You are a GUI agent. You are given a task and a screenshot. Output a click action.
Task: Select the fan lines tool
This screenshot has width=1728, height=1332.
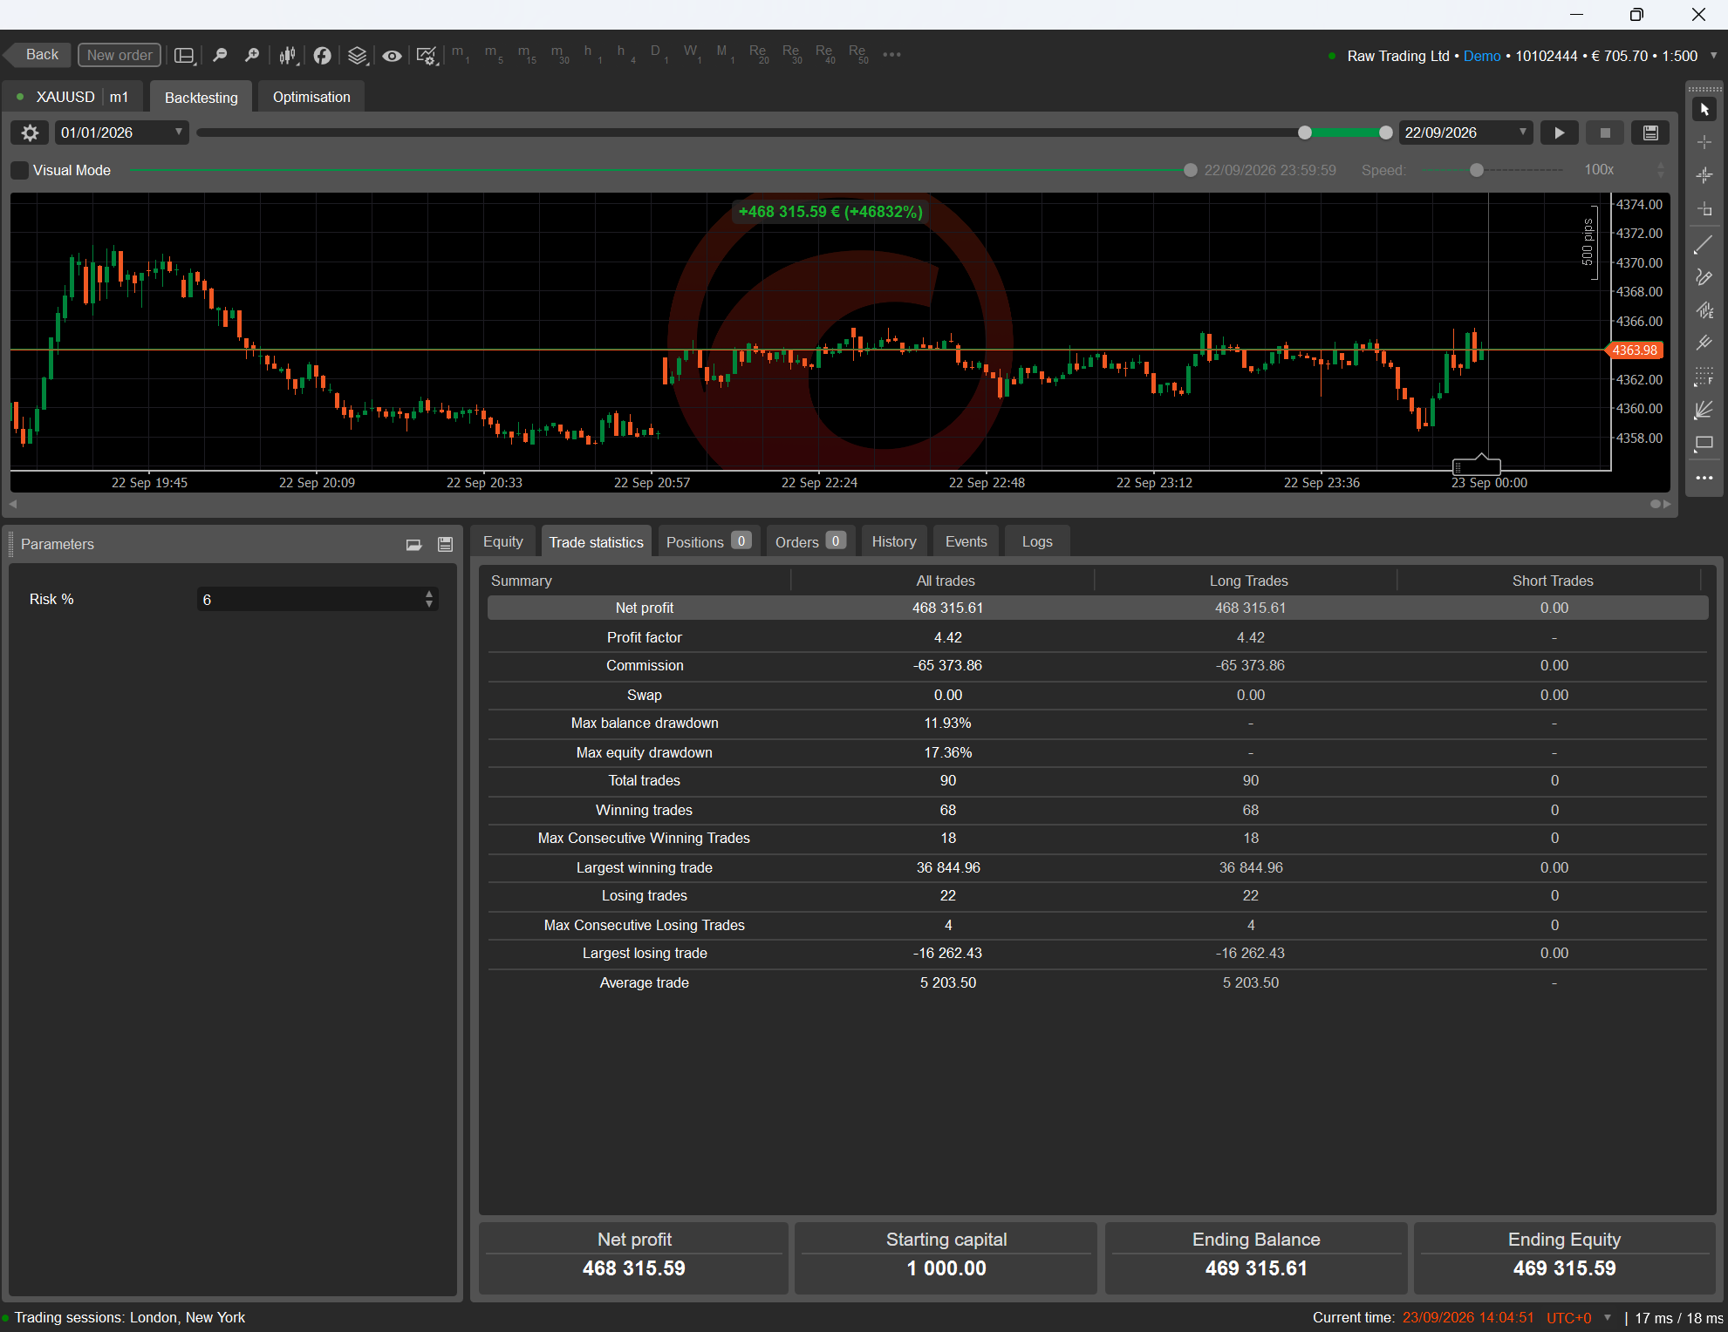1704,410
